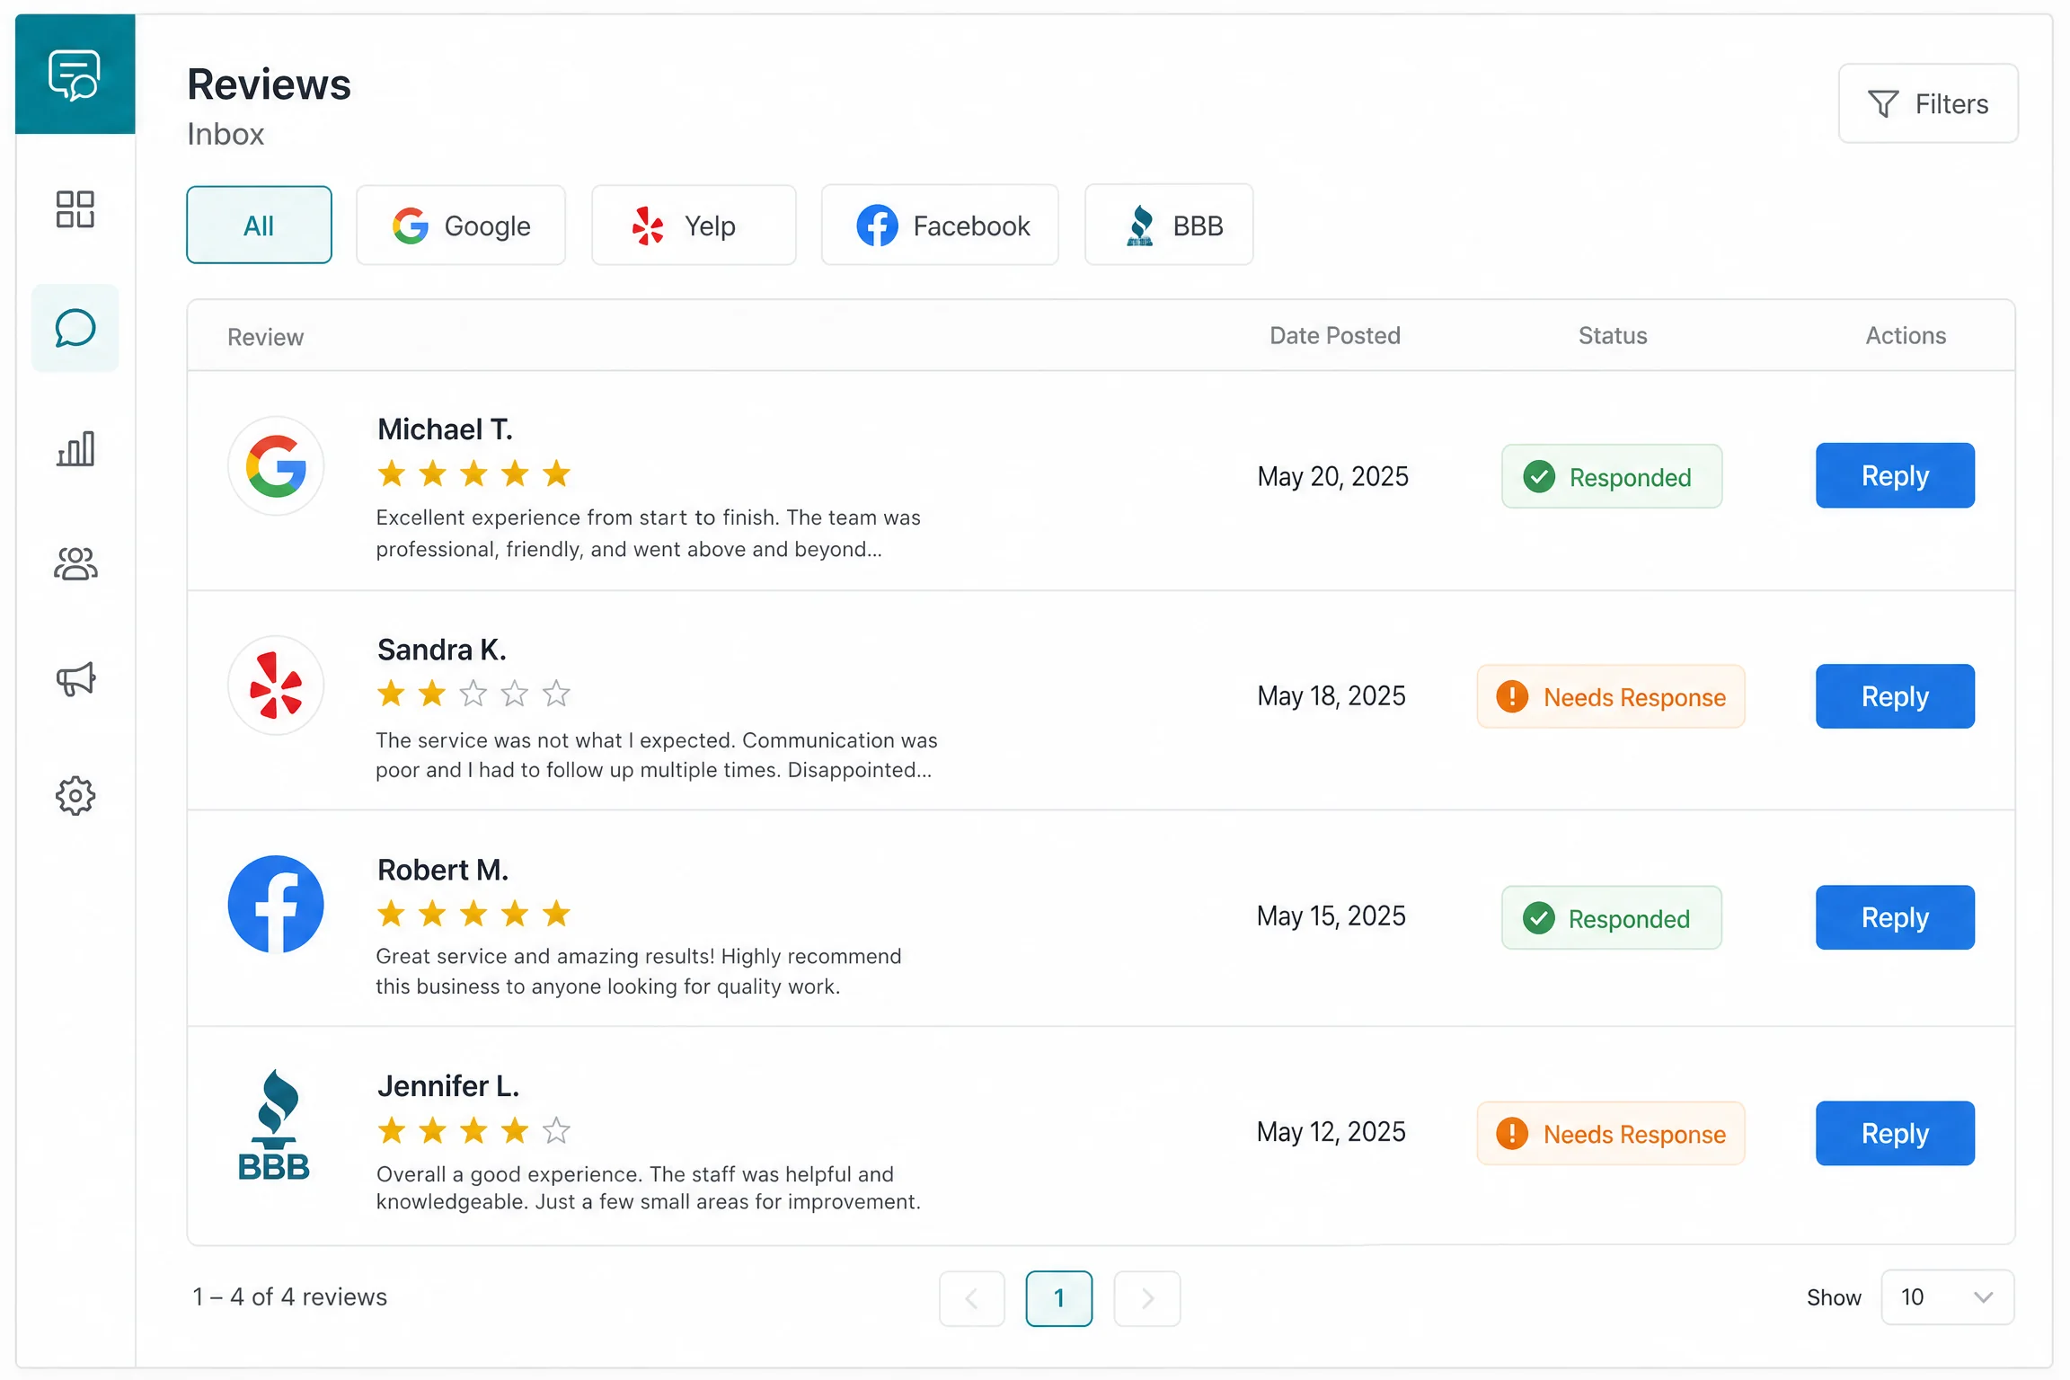Open the dashboard grid icon in sidebar
2070x1380 pixels.
tap(75, 209)
